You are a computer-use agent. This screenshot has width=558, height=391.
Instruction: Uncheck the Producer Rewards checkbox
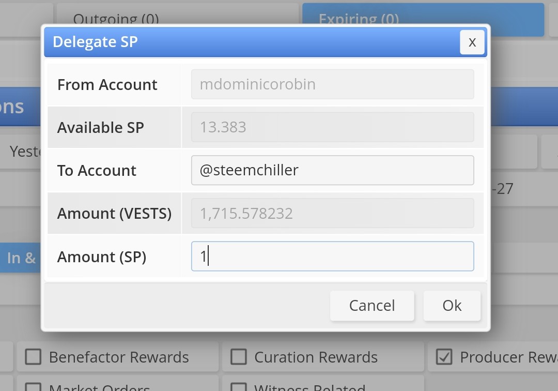[444, 357]
